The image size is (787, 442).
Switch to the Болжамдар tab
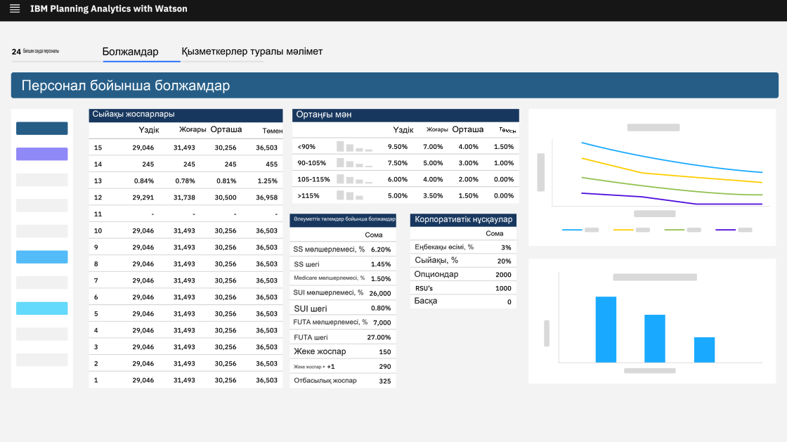pos(131,52)
